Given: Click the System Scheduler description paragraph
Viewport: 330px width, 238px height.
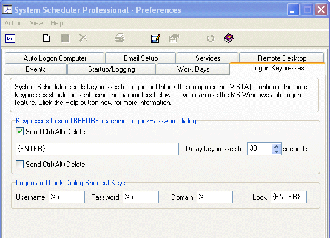Looking at the screenshot, I should [x=161, y=95].
